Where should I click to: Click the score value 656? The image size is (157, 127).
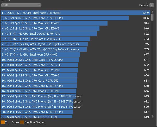[x=146, y=75]
